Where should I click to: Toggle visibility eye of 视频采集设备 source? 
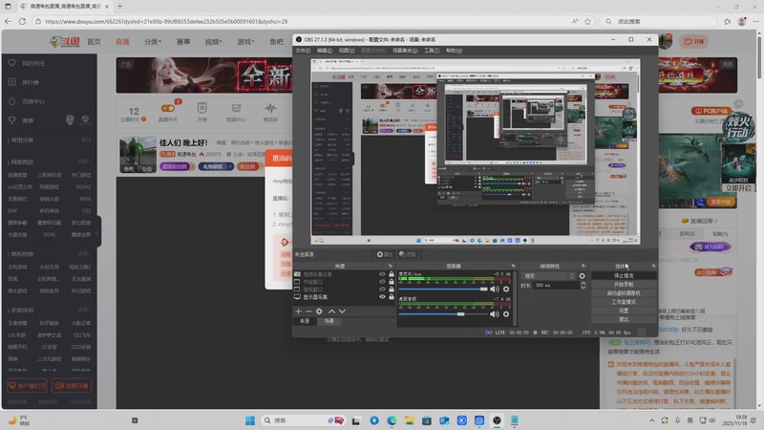(x=383, y=274)
